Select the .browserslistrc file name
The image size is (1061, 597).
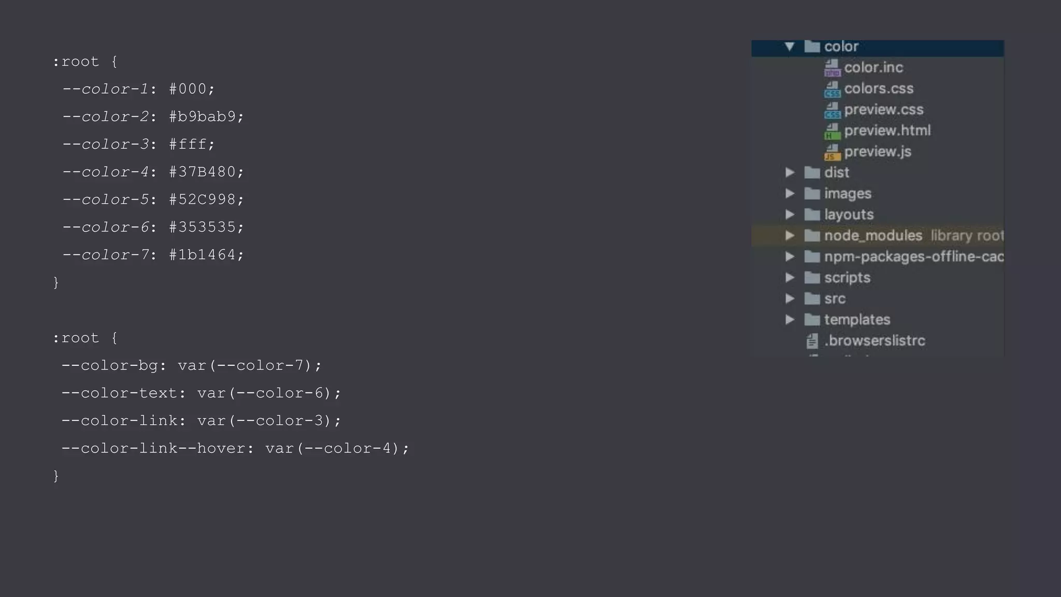[x=874, y=340]
